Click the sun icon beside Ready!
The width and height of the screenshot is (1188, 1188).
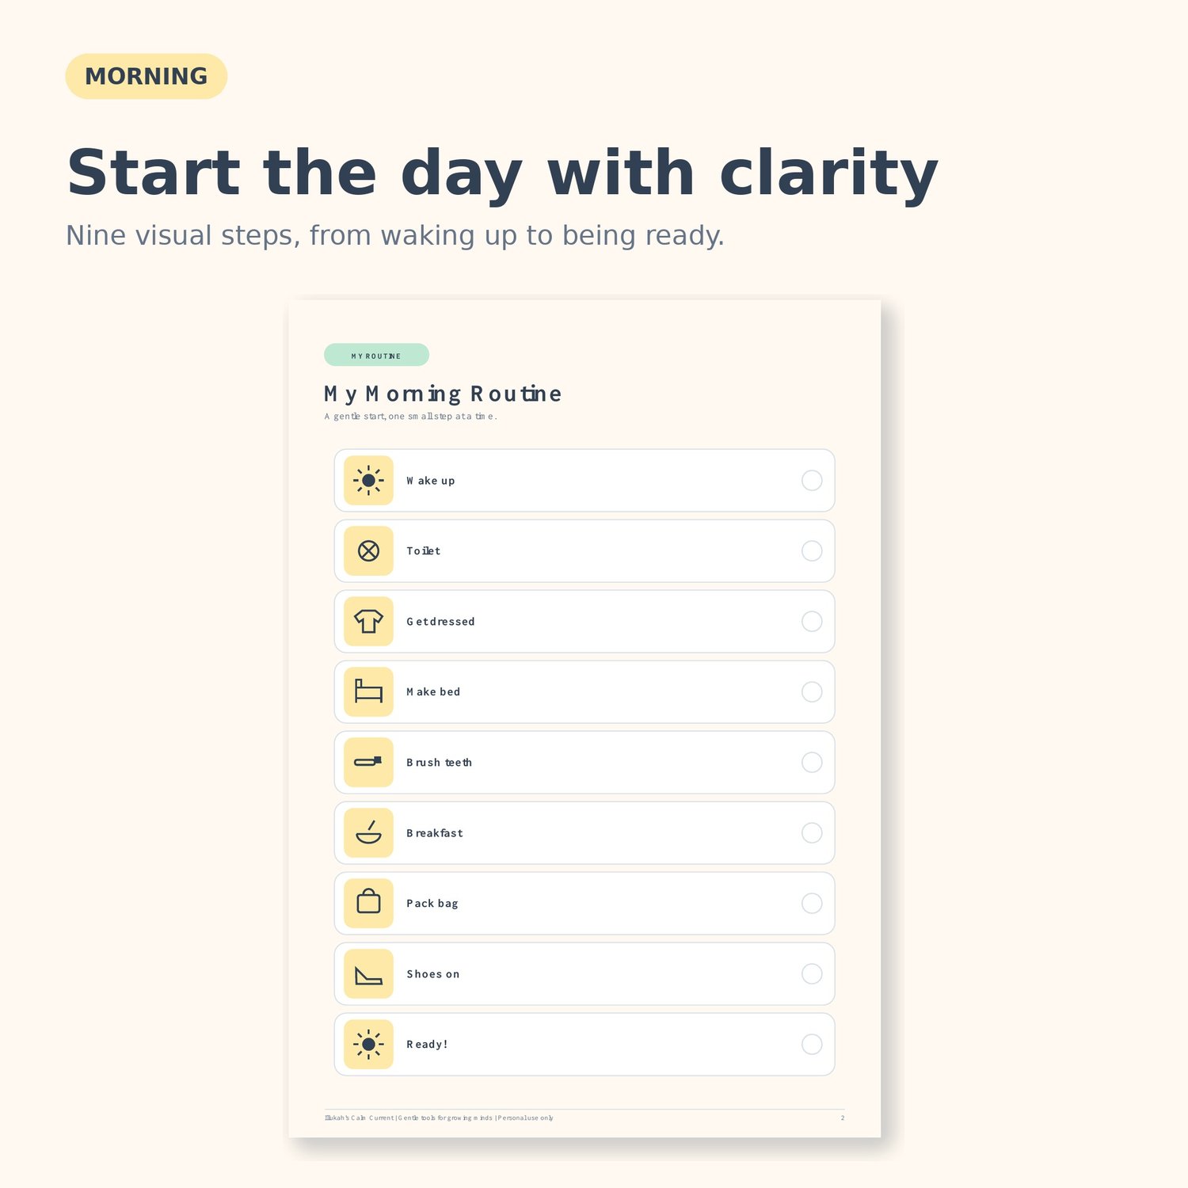click(368, 1044)
